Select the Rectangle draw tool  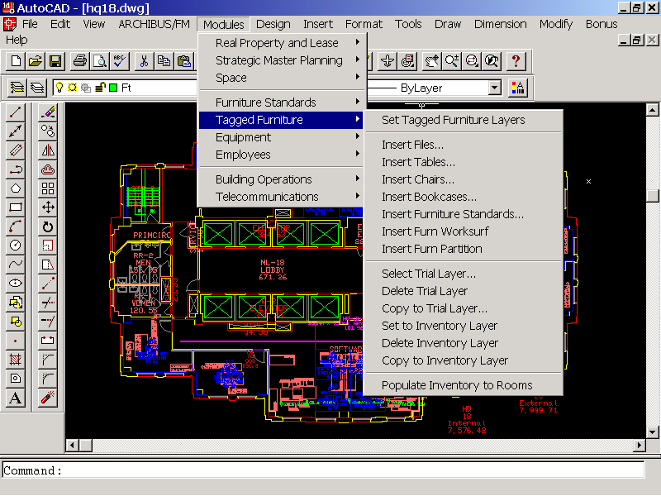16,207
